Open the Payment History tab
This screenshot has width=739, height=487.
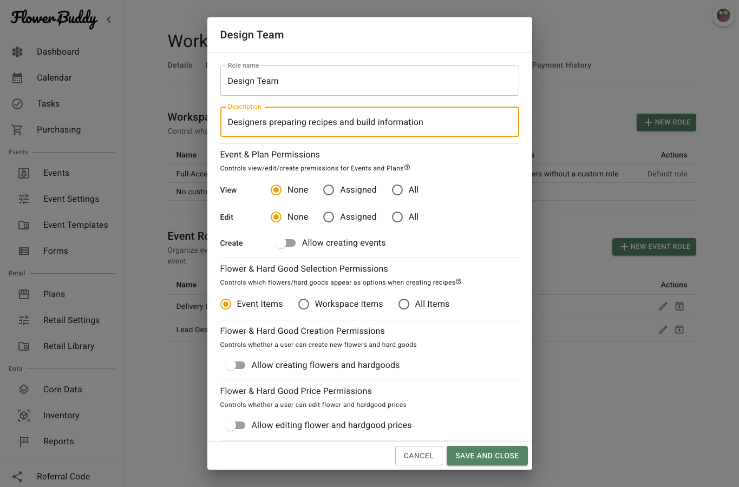click(561, 65)
